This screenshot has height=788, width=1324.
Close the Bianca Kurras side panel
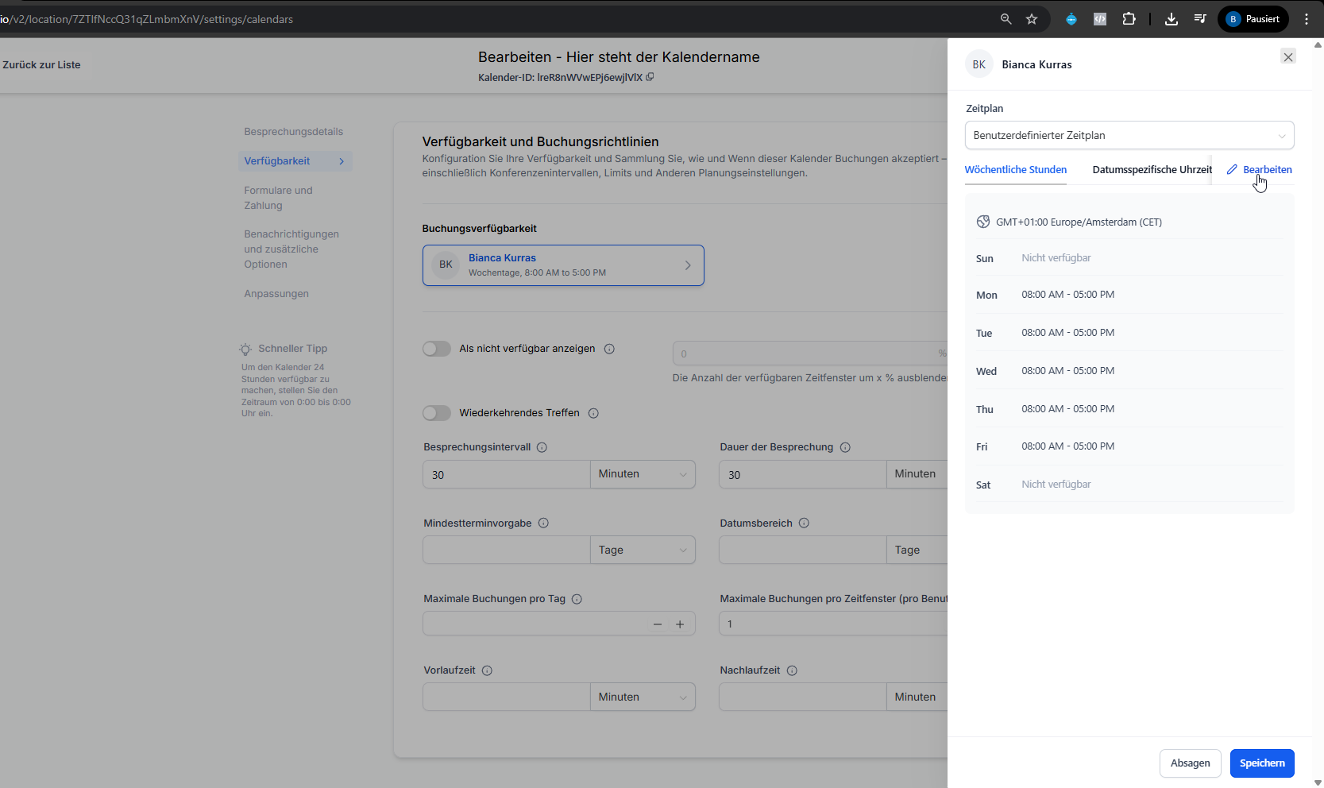coord(1288,56)
